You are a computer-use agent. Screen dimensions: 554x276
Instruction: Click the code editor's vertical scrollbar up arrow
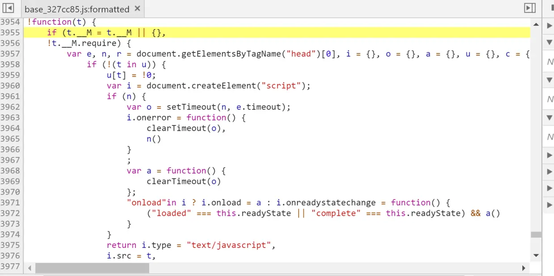pos(536,24)
